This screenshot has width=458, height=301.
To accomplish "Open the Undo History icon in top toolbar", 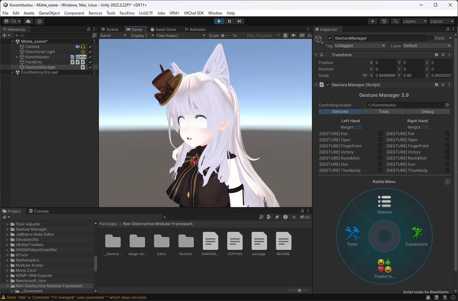I will click(384, 21).
